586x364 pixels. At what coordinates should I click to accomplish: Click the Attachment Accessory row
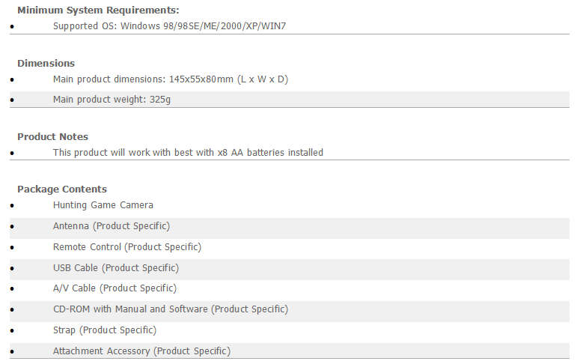point(290,351)
